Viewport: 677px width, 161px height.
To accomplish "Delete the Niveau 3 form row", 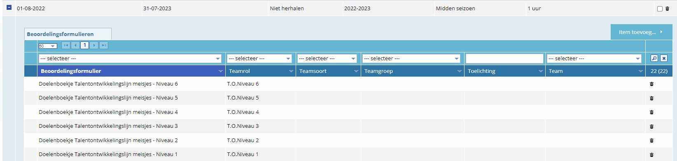I will [651, 127].
